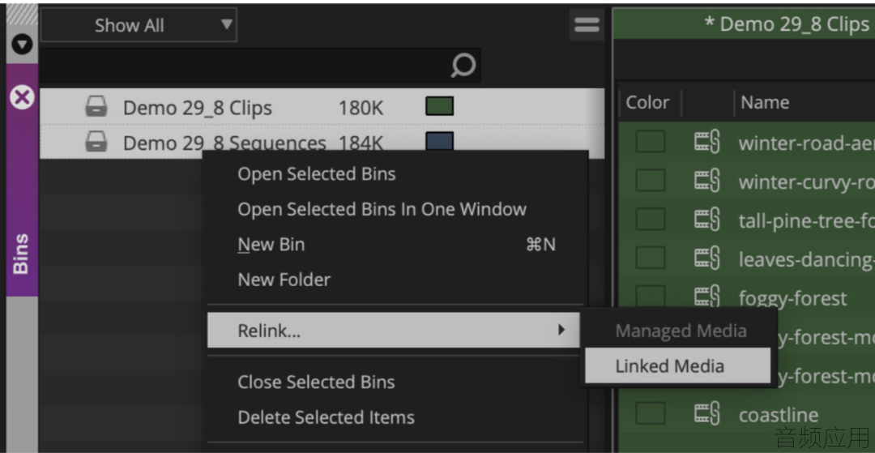The height and width of the screenshot is (453, 875).
Task: Select Open Selected Bins In One Window
Action: (x=382, y=209)
